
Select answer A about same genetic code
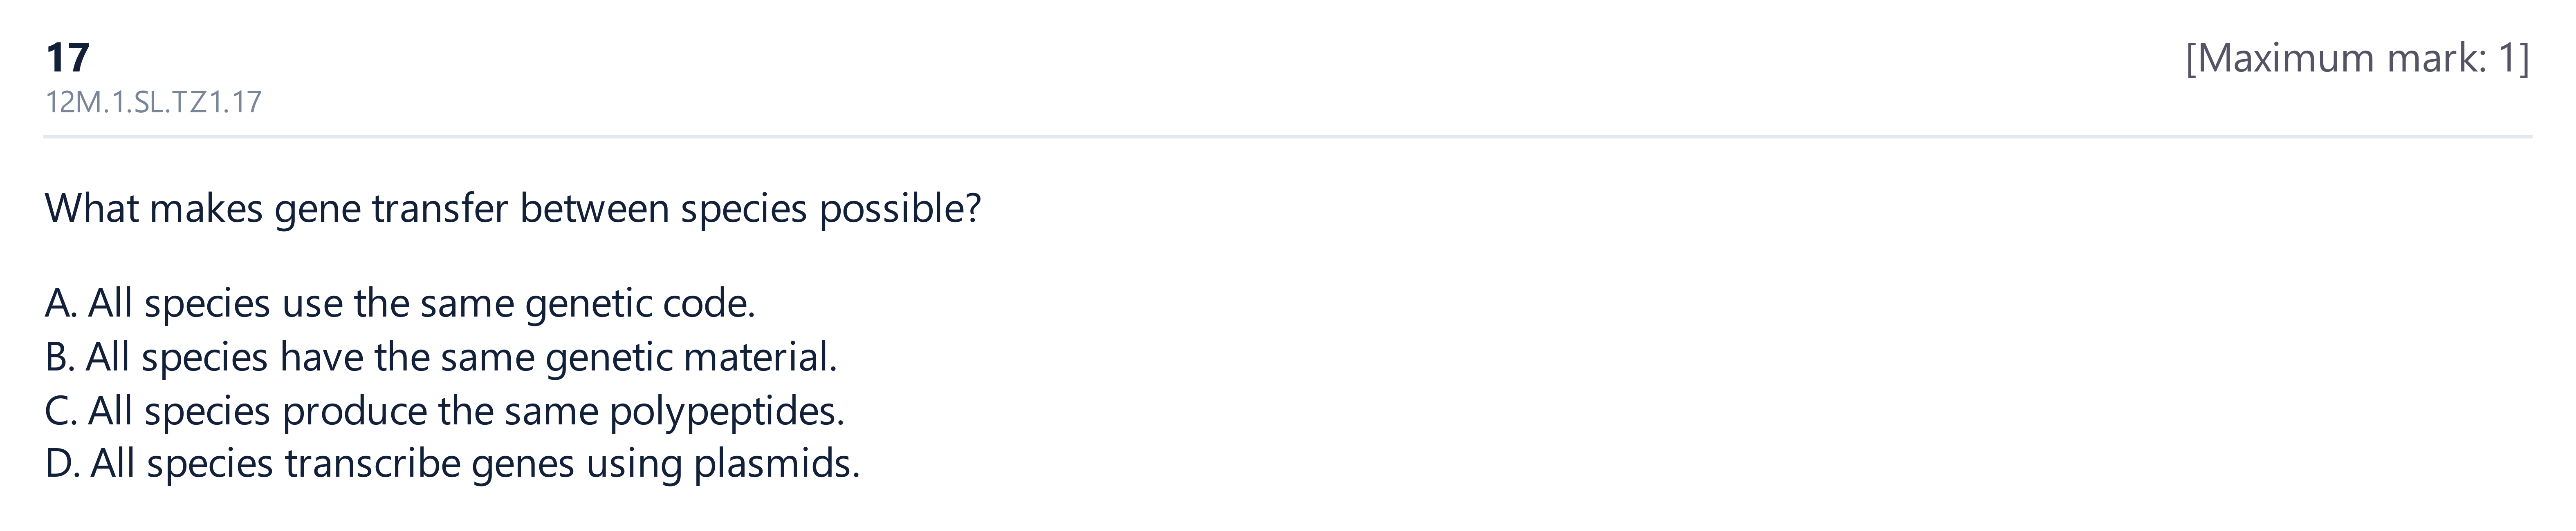(400, 303)
